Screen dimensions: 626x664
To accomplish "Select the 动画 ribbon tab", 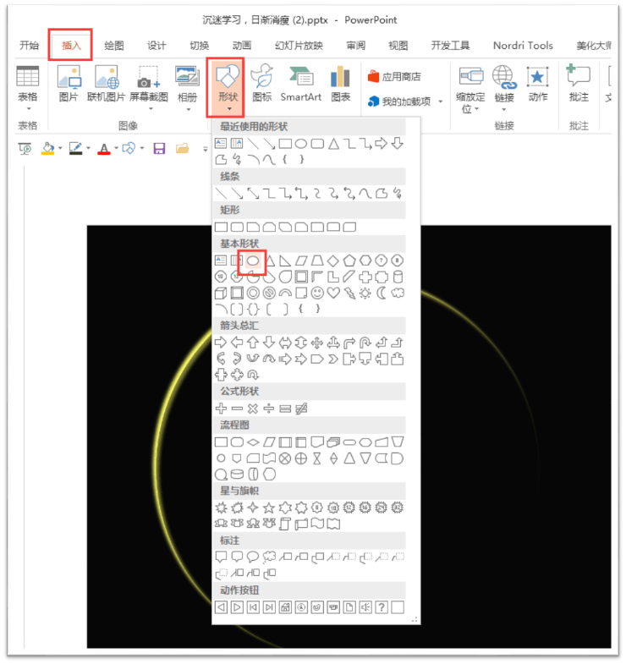I will click(241, 46).
